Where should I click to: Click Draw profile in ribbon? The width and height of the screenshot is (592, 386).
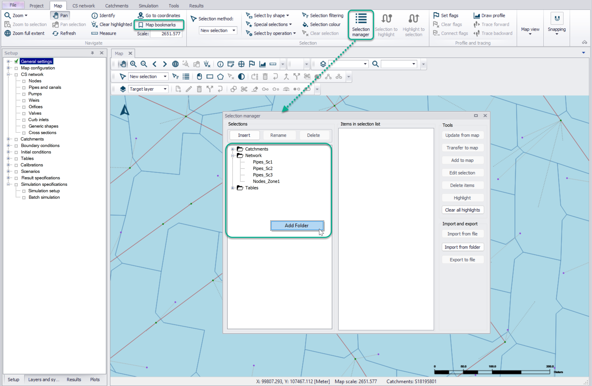point(489,16)
